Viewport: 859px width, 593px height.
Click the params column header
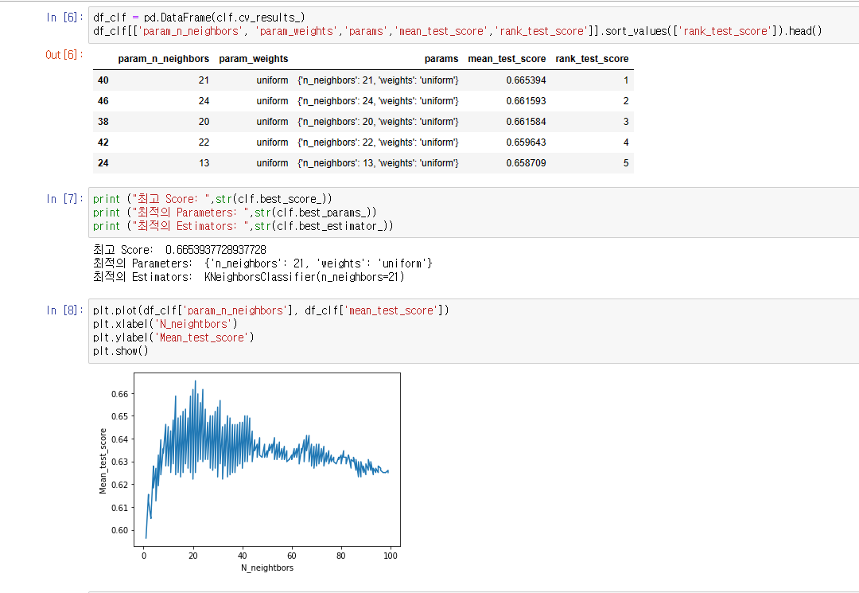pyautogui.click(x=441, y=59)
